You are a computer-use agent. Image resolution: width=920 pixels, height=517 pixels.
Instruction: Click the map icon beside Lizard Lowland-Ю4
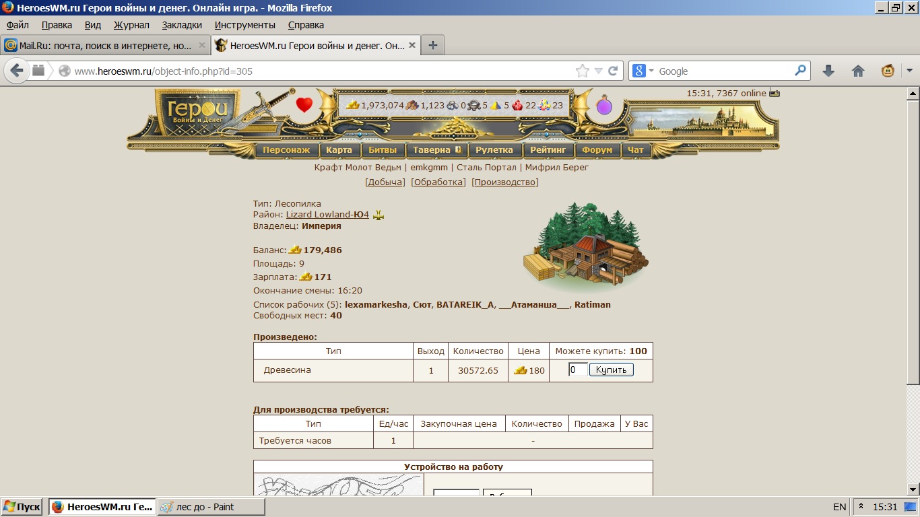coord(379,215)
